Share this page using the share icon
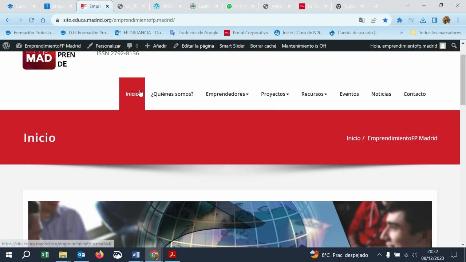 tap(374, 20)
